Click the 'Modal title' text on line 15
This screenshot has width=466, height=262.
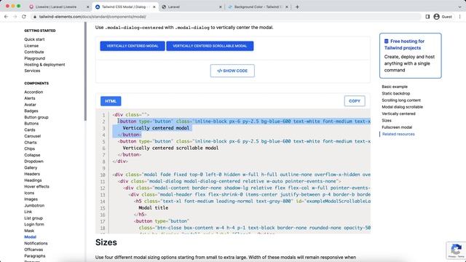(154, 208)
